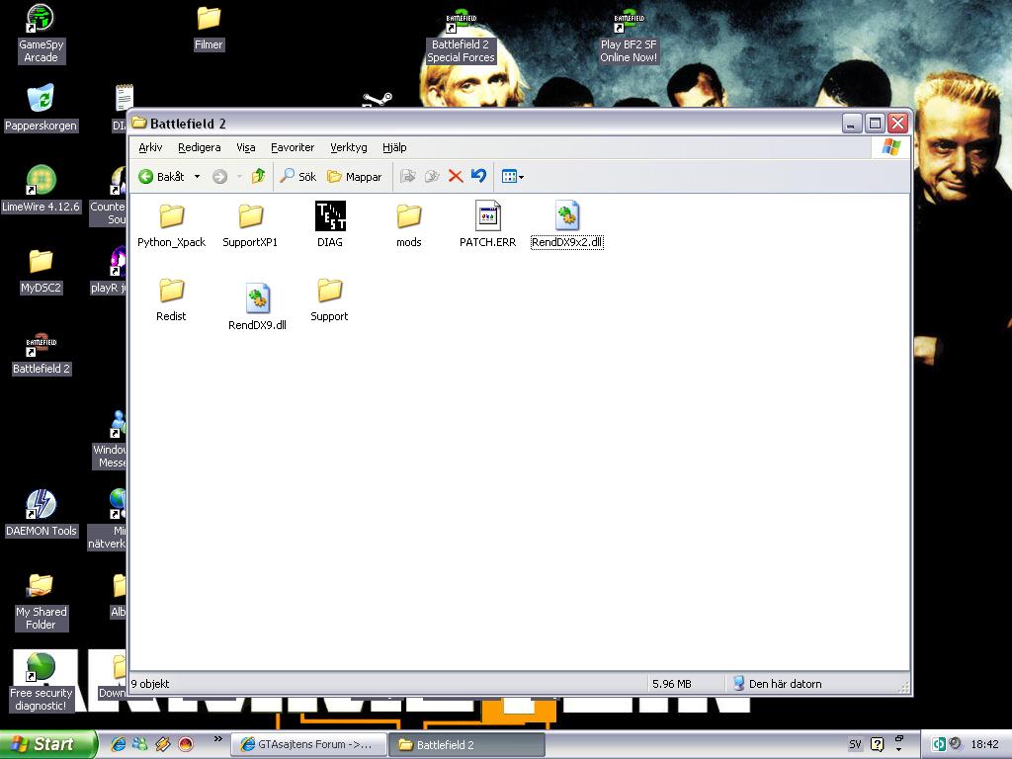Open the Views dropdown in toolbar
The image size is (1012, 759).
[x=513, y=176]
